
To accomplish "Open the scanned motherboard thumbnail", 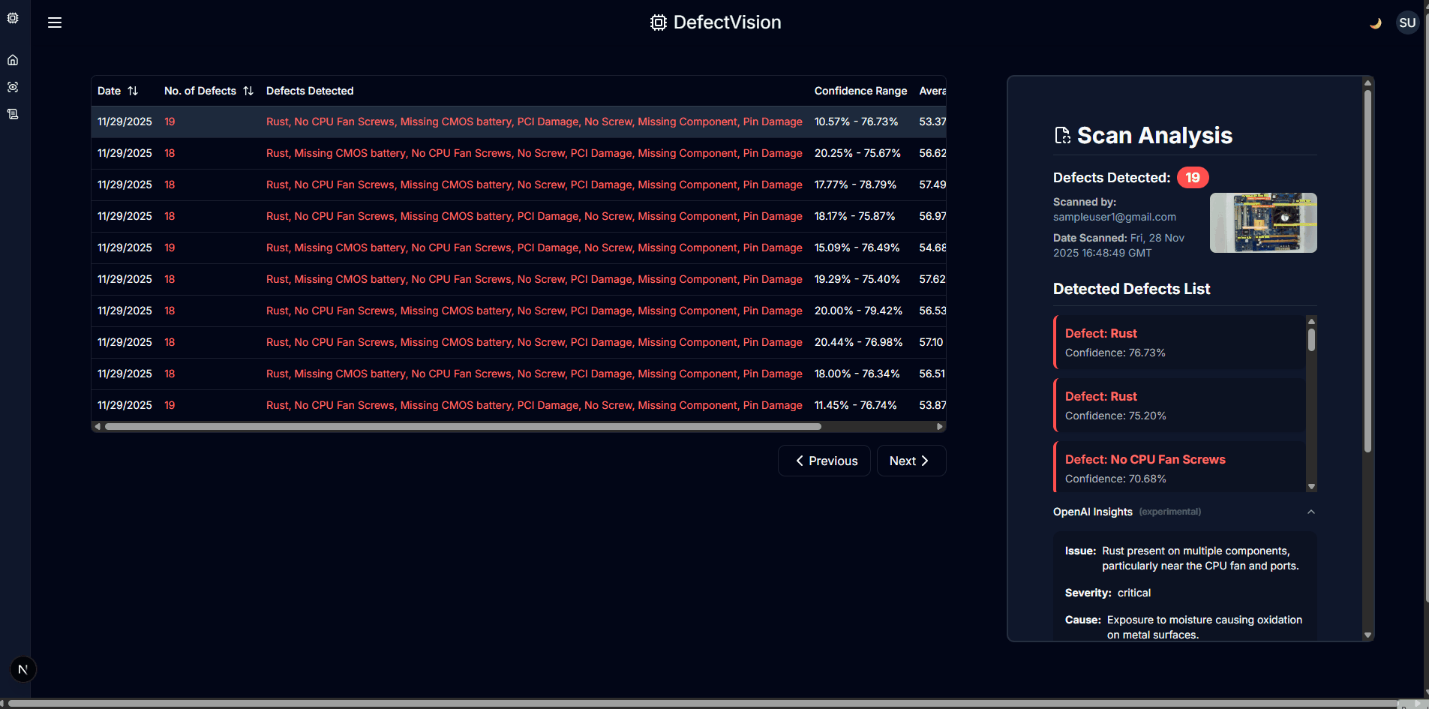I will click(1263, 223).
